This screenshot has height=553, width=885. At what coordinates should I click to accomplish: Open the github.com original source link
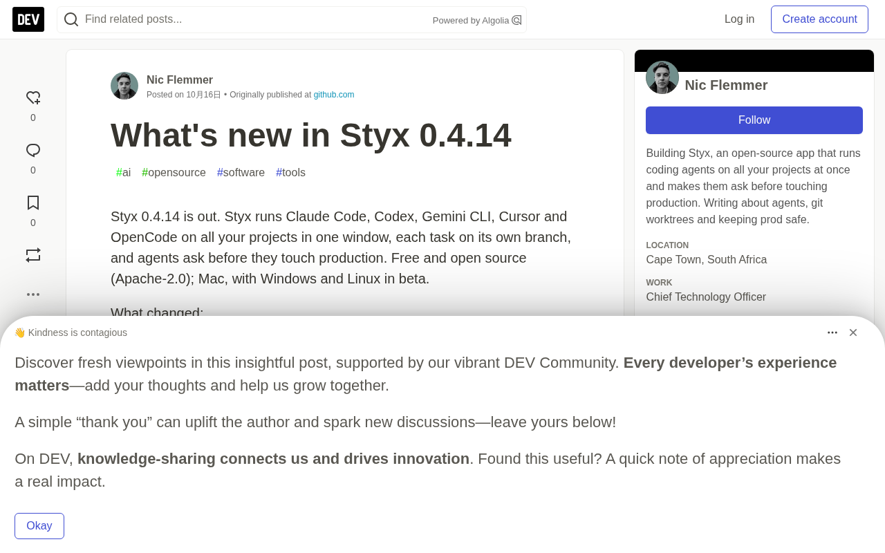[334, 95]
